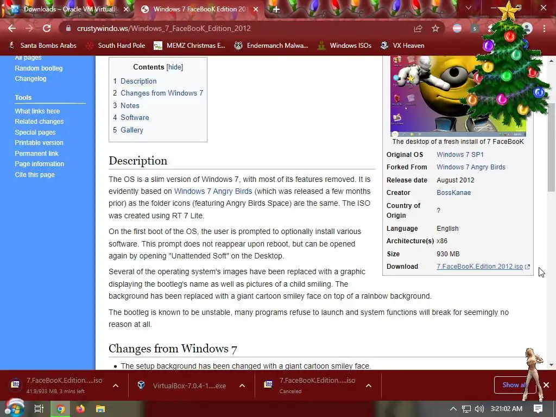
Task: Close the Windows 7 FaceBooK Edition tab
Action: (x=256, y=9)
